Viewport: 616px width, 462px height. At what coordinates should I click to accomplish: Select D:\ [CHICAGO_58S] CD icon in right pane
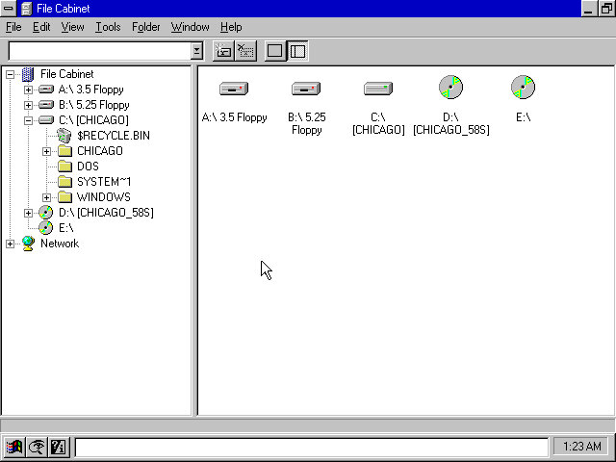450,88
